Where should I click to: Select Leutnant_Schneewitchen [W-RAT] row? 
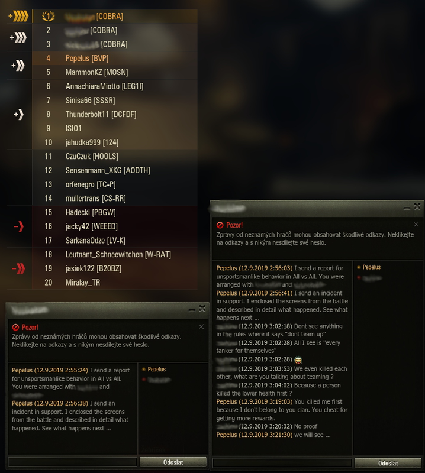tap(115, 255)
